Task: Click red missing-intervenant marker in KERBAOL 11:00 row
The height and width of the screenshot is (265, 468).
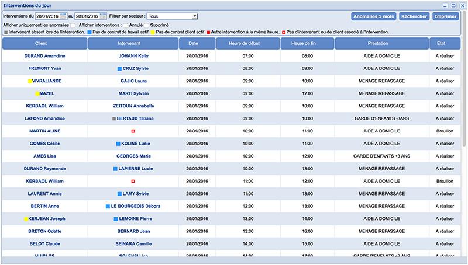Action: 133,181
